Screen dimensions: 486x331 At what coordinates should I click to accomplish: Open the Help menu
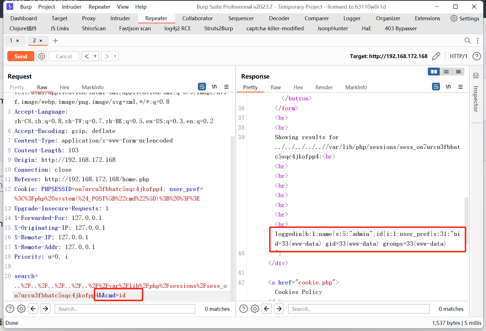(x=141, y=7)
